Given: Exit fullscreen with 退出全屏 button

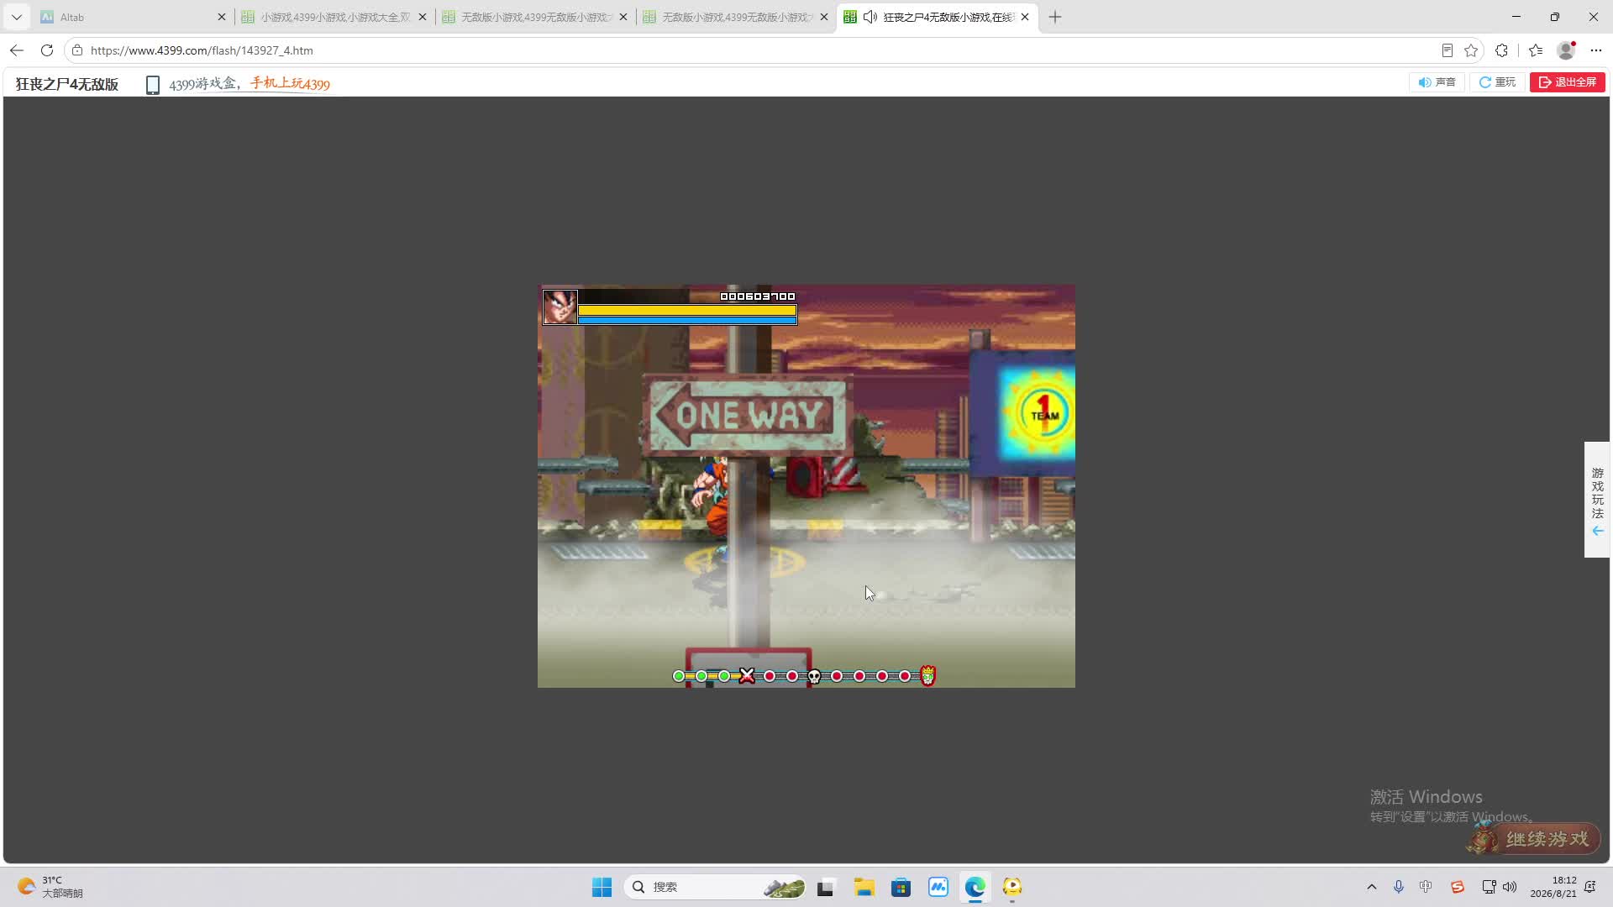Looking at the screenshot, I should [1568, 82].
